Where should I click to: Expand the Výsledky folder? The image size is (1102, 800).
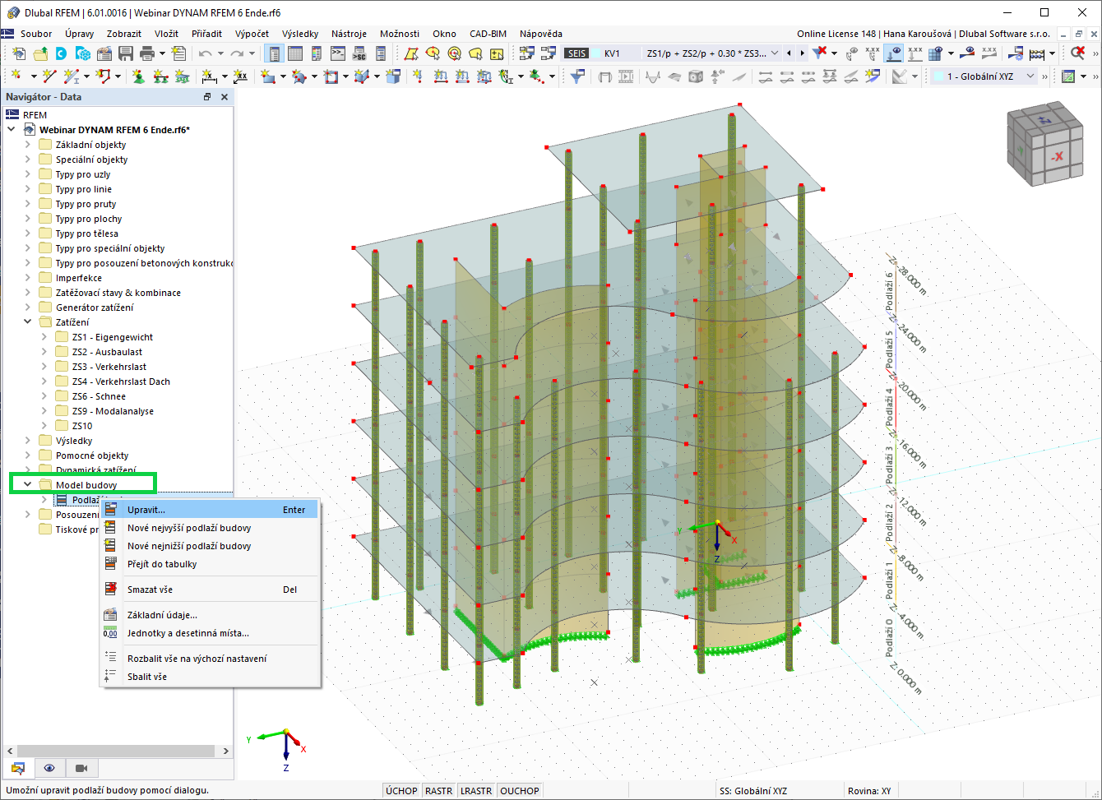tap(27, 441)
